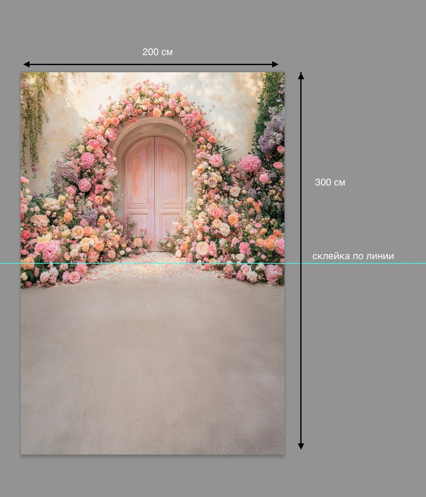
Task: Click the top arrowhead of height arrow
Action: pyautogui.click(x=301, y=75)
